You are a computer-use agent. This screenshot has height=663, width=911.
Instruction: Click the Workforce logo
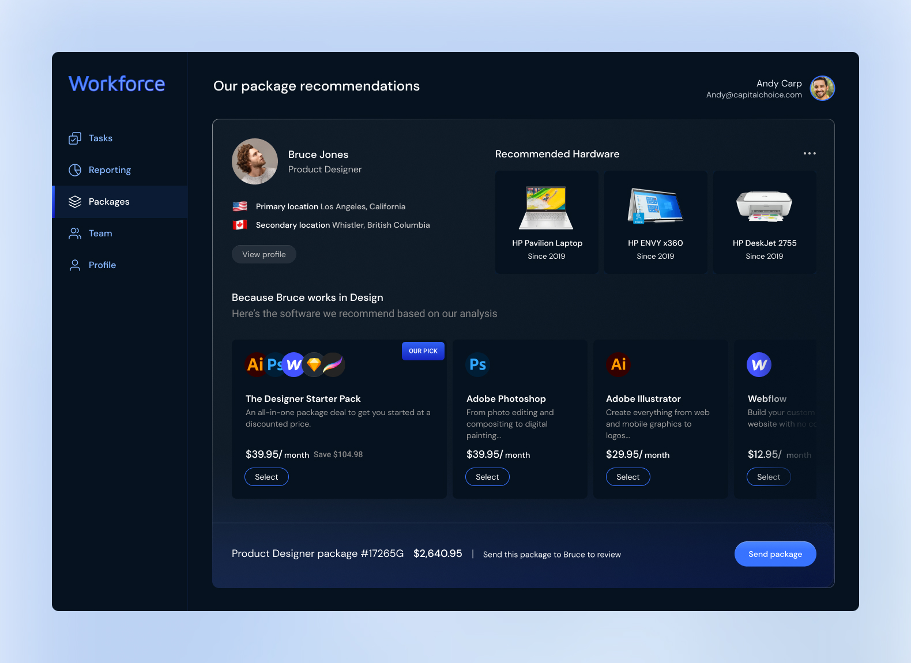[x=117, y=84]
